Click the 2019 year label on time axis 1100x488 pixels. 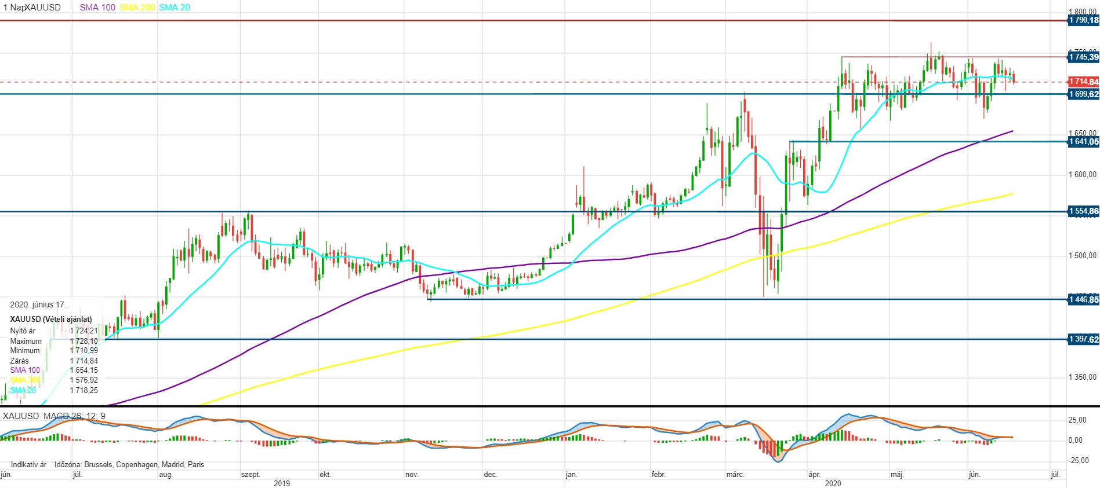282,483
